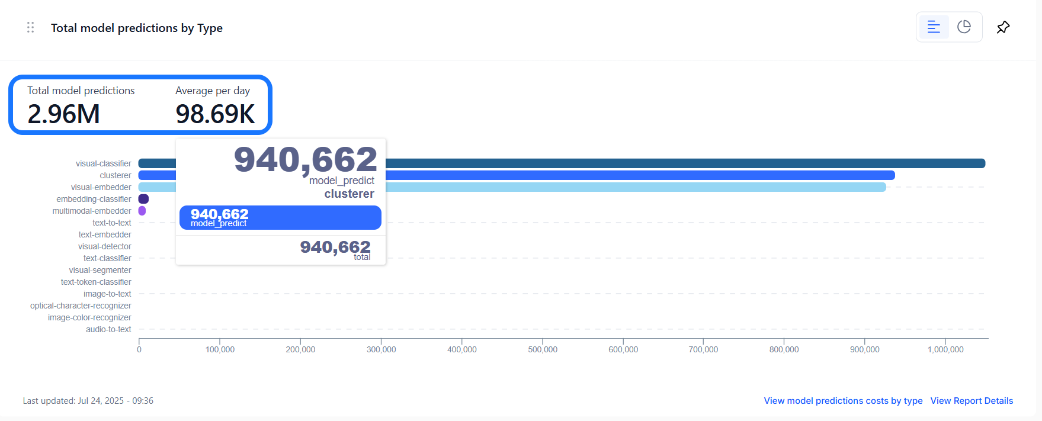Click the clusterer bar in chart
1042x421 pixels.
640,175
